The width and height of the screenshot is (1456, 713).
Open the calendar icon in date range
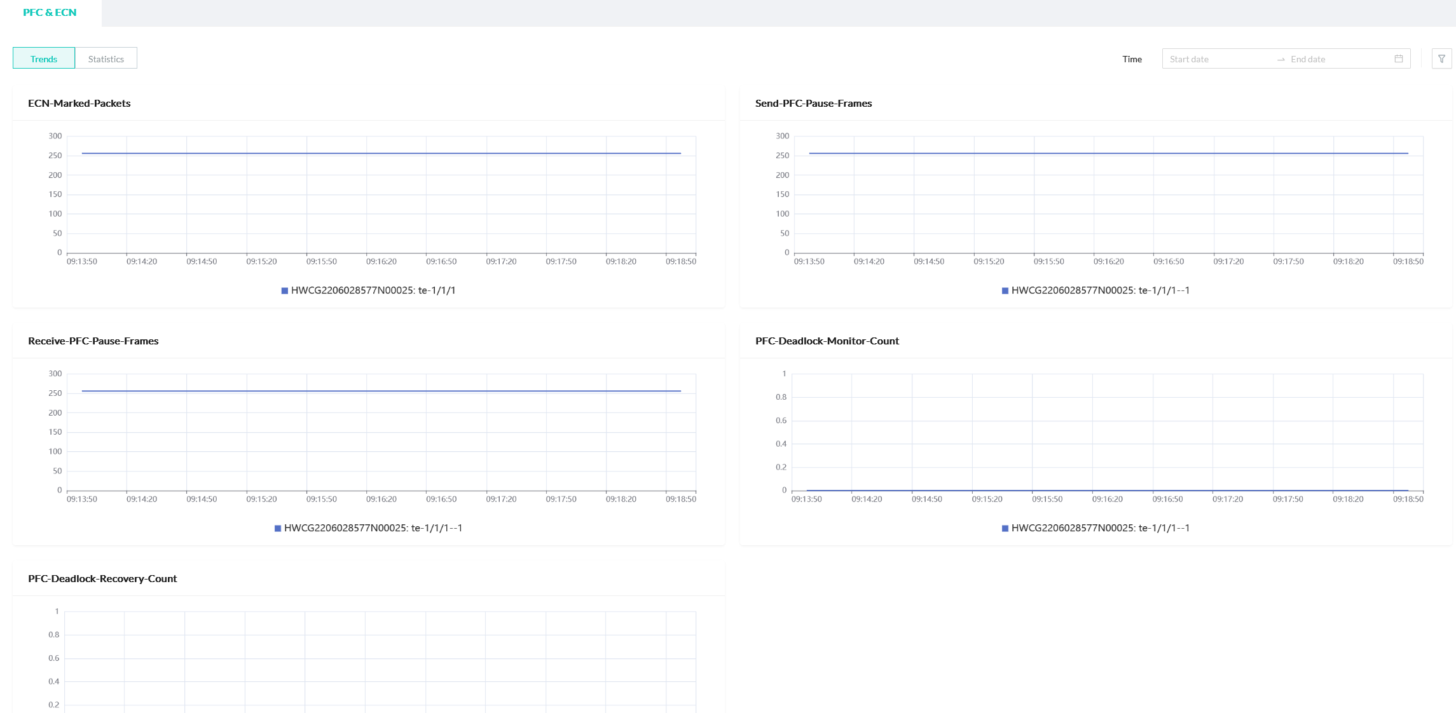[x=1398, y=58]
